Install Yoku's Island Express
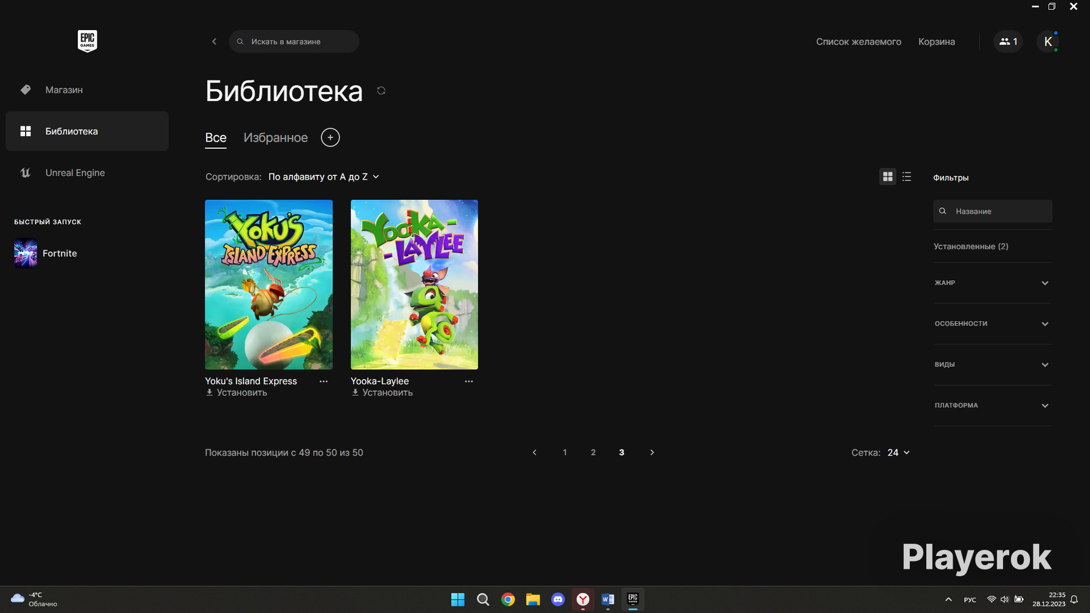Viewport: 1090px width, 613px height. click(x=237, y=393)
